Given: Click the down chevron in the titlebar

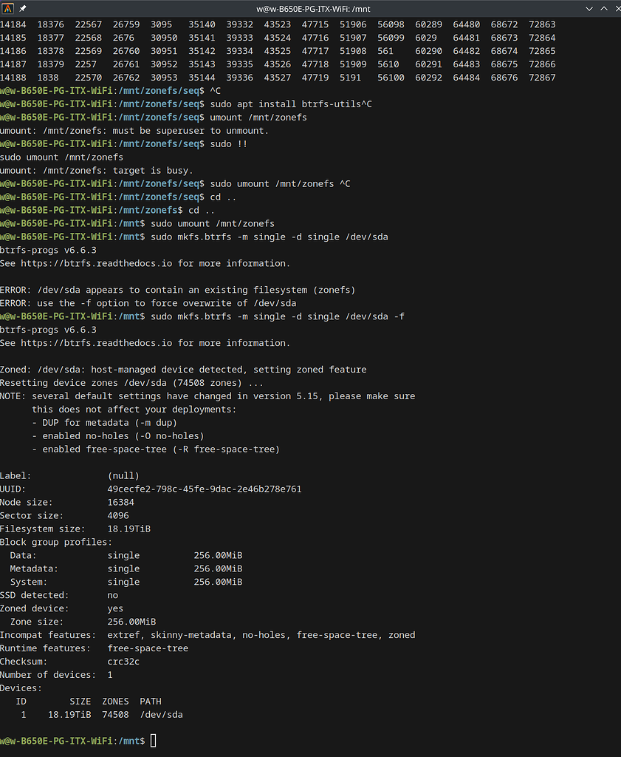Looking at the screenshot, I should tap(589, 9).
